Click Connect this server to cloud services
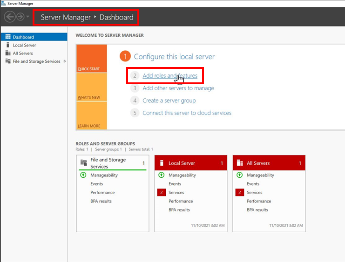Image resolution: width=345 pixels, height=262 pixels. (x=187, y=113)
